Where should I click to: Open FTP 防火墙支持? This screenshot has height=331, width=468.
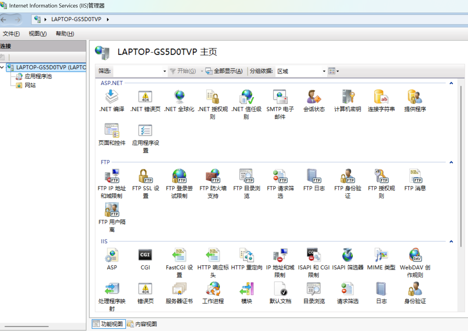[213, 183]
